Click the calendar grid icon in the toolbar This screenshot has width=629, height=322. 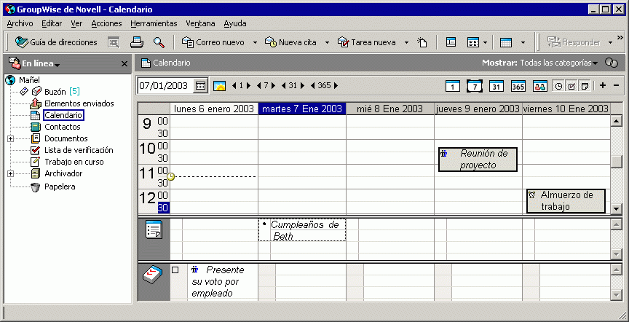point(506,42)
